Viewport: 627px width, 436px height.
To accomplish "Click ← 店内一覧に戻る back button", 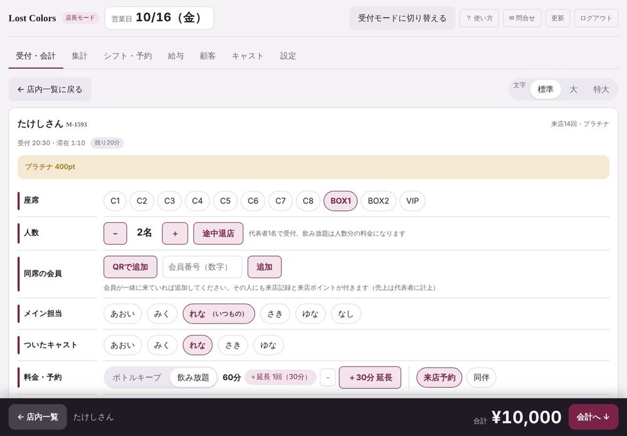I will click(x=50, y=89).
